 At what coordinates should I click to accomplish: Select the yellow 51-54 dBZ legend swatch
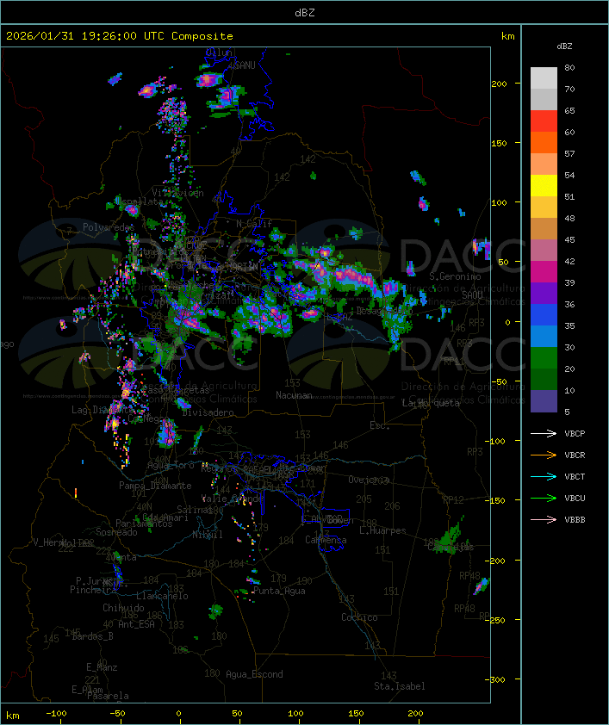pos(544,185)
